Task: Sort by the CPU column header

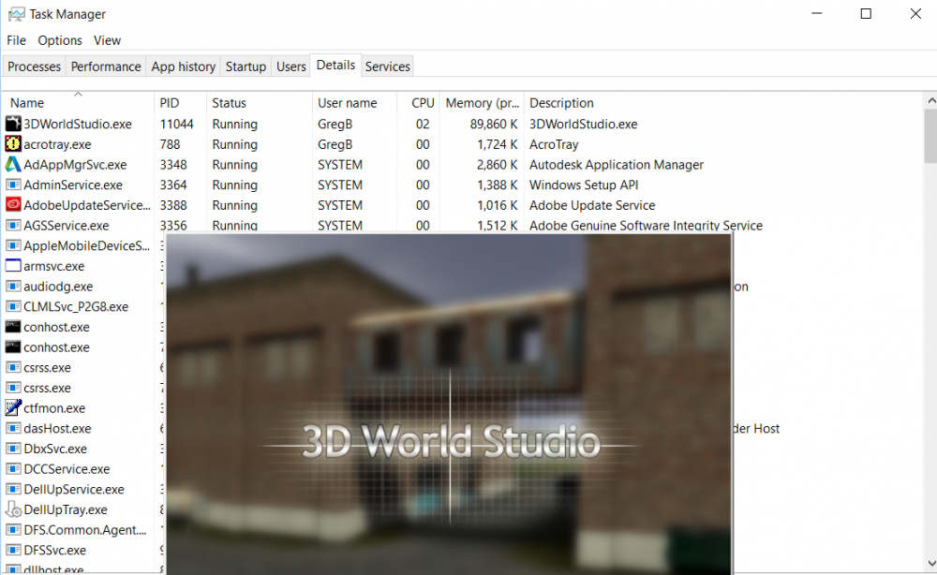Action: pyautogui.click(x=423, y=103)
